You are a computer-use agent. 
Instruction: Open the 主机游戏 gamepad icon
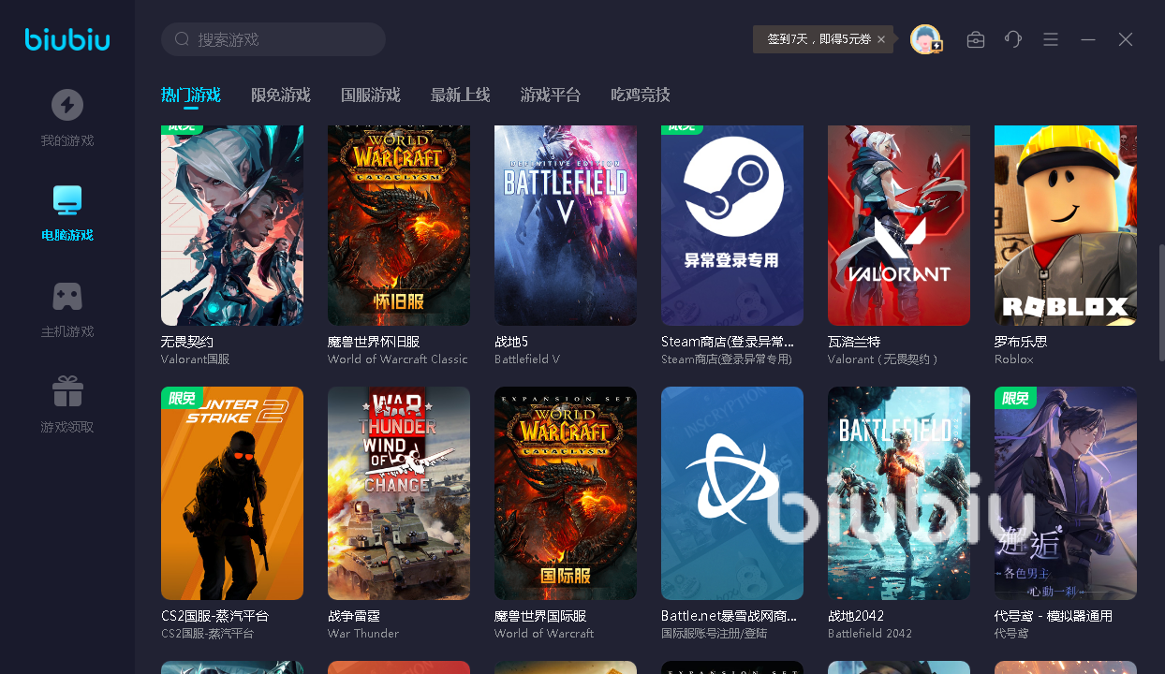pyautogui.click(x=66, y=297)
